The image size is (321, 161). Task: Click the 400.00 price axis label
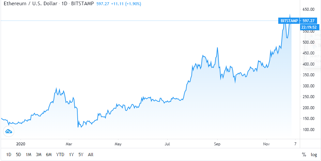(x=309, y=64)
